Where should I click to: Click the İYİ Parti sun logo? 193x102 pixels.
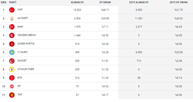(x=12, y=52)
